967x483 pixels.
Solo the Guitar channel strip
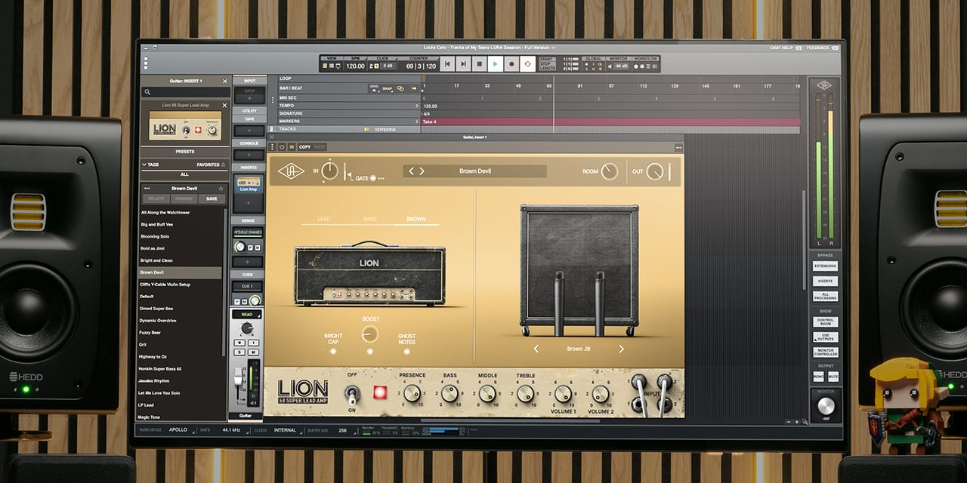coord(240,351)
